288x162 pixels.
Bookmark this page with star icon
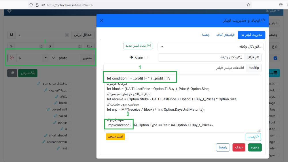point(248,5)
